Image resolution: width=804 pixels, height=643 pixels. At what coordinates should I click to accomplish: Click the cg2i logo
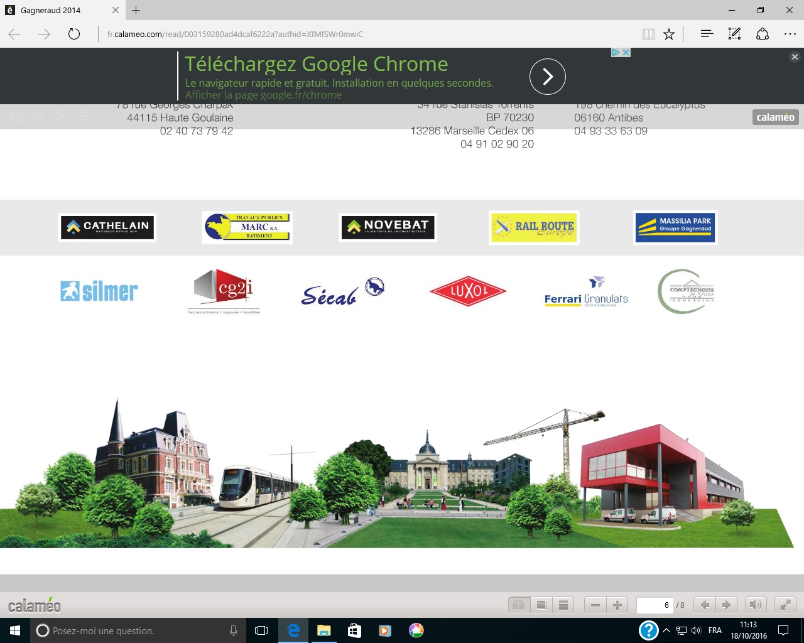[224, 291]
